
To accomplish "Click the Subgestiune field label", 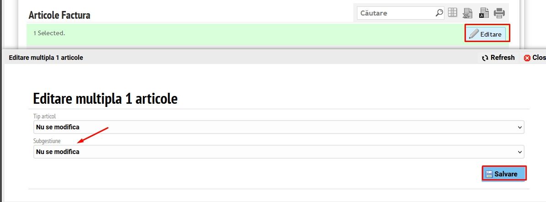I will point(47,141).
